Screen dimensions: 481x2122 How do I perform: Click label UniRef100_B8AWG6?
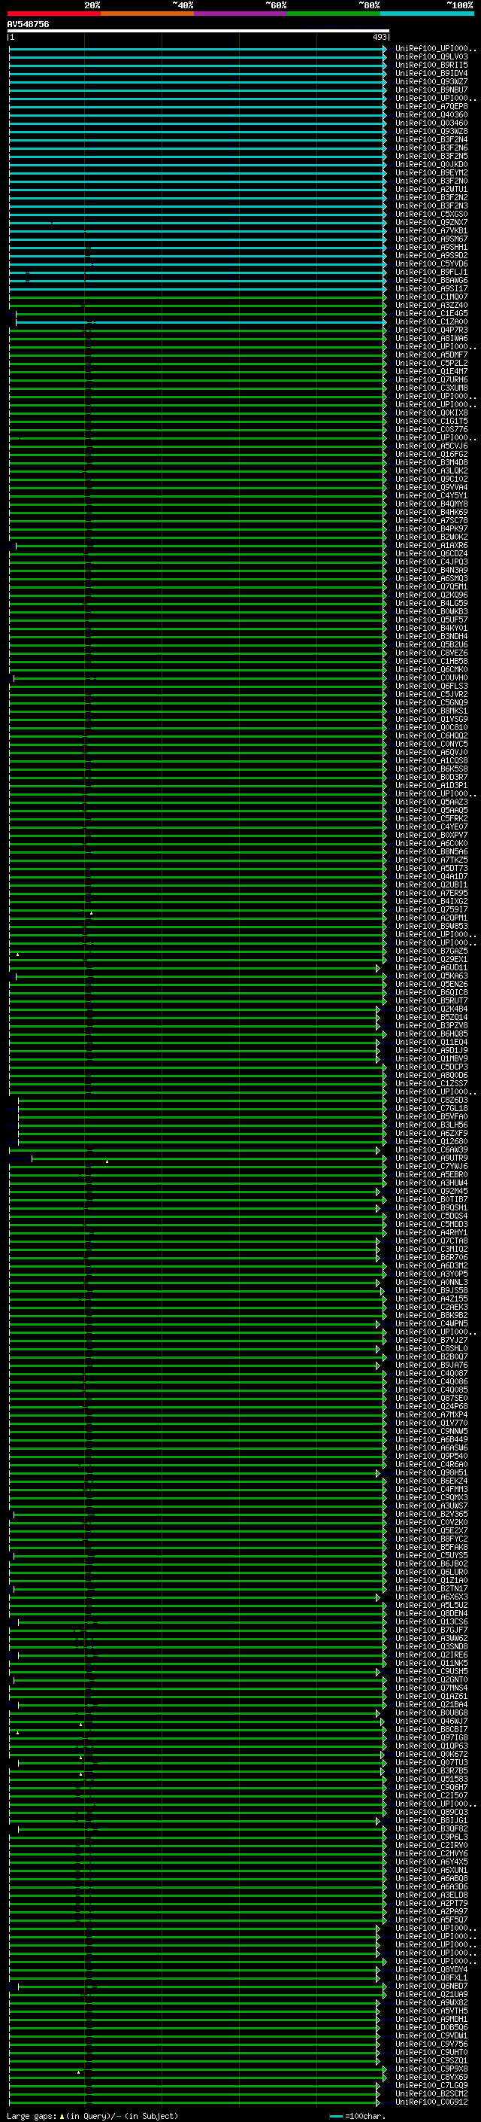[x=431, y=280]
